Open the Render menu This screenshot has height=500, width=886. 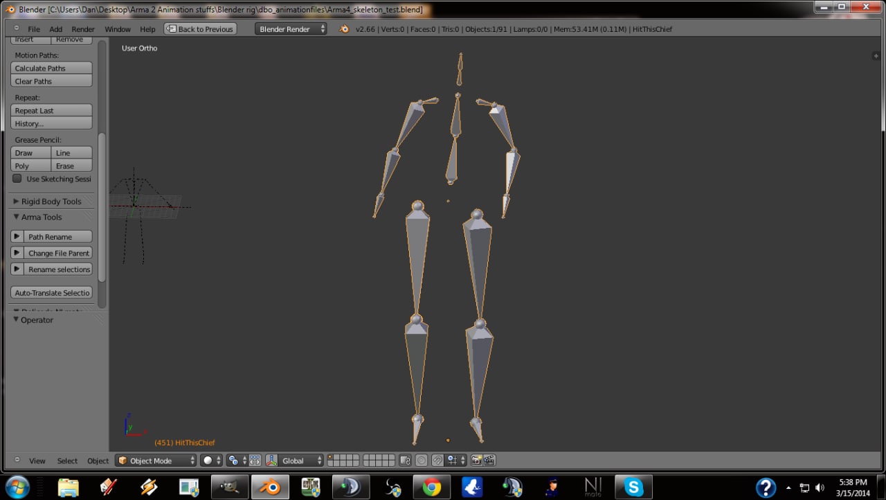[x=83, y=29]
